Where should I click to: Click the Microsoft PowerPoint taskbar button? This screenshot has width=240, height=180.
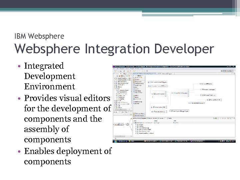(x=151, y=141)
